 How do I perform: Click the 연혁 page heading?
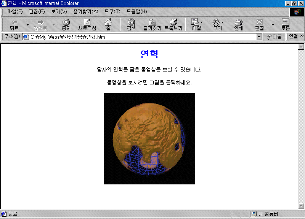(x=149, y=54)
